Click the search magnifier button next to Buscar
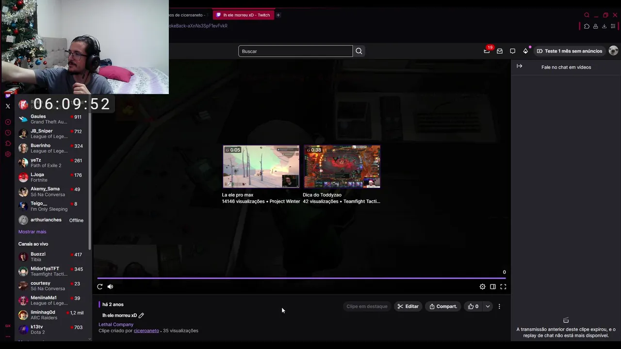 click(359, 51)
